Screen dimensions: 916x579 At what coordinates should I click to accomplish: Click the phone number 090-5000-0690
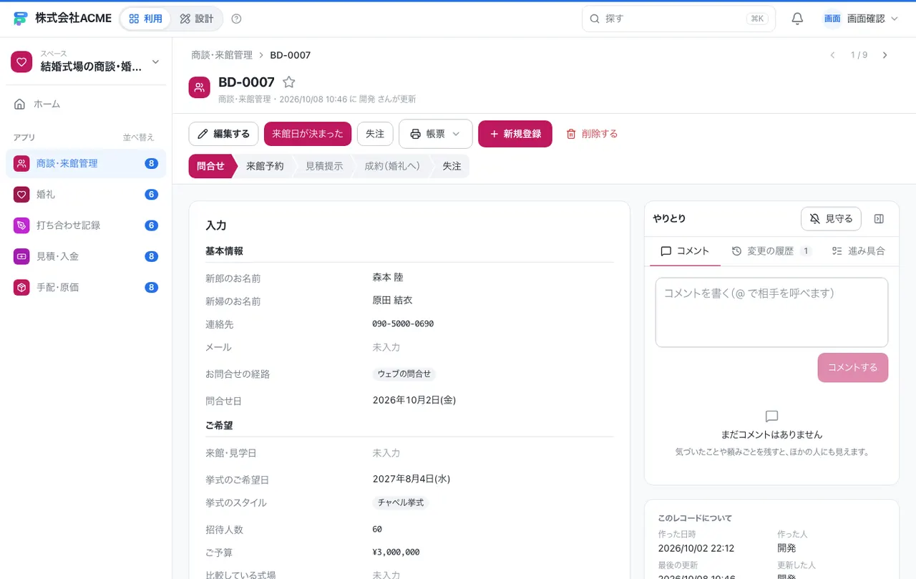point(403,324)
